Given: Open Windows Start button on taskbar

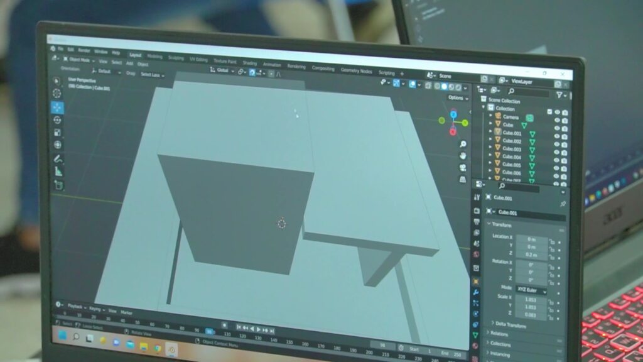Looking at the screenshot, I should [63, 336].
